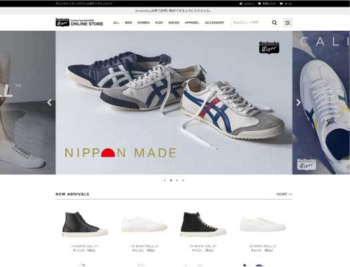Open the WOMEN menu
Viewport: 350px width, 267px height.
click(x=143, y=23)
